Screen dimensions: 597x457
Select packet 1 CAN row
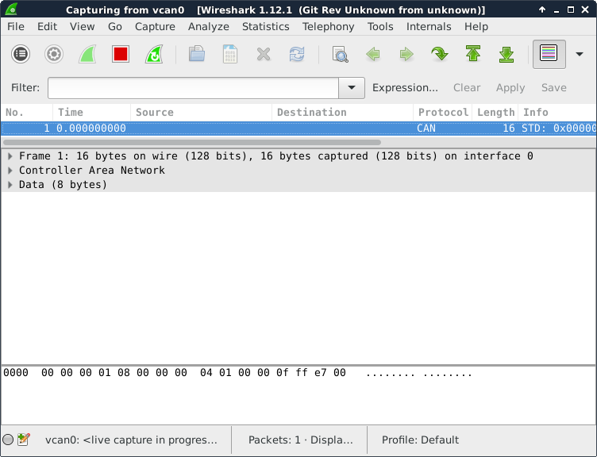tap(298, 129)
